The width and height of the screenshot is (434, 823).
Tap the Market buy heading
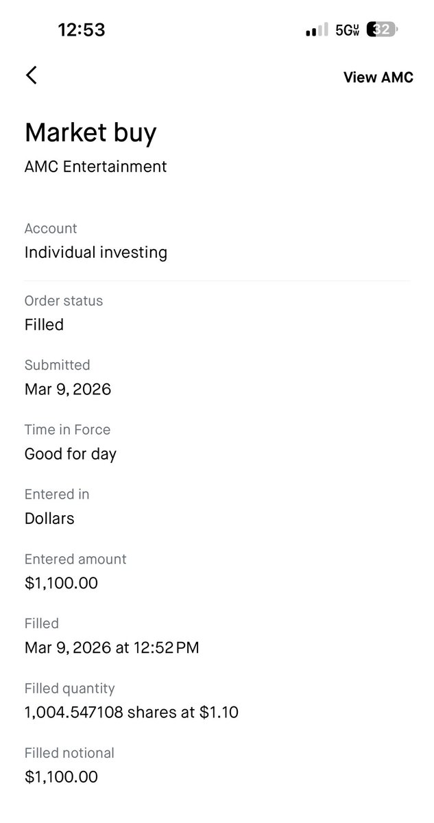click(x=91, y=132)
